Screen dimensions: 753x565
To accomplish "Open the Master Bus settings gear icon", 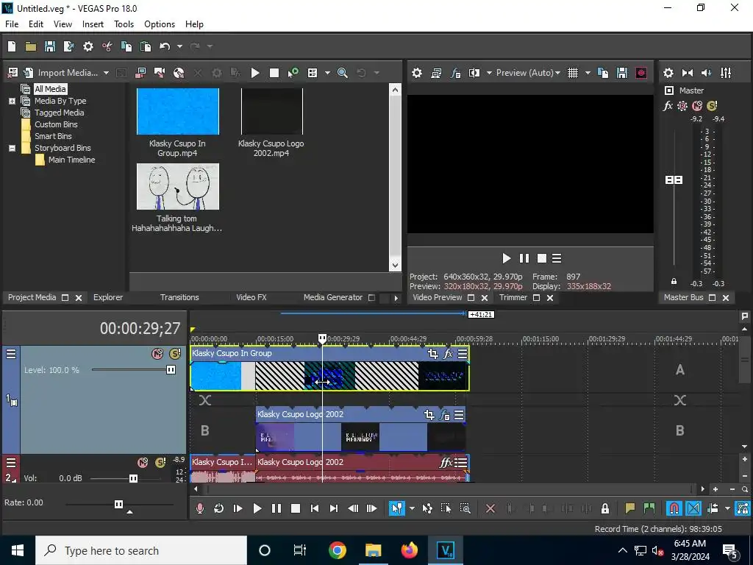I will [668, 73].
